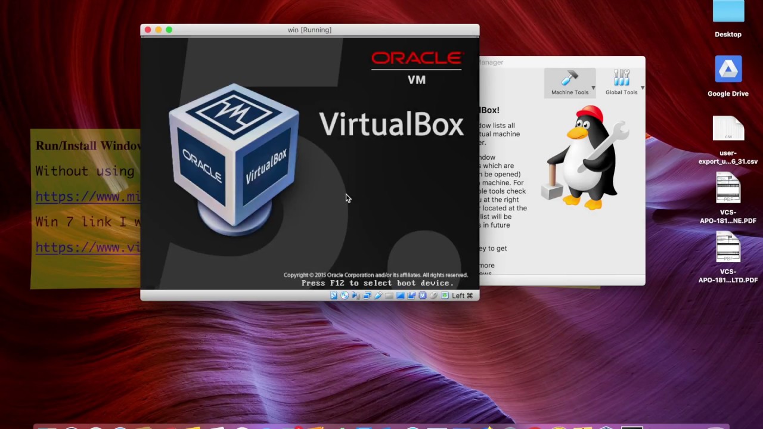Close the 'win [Running]' VM window
This screenshot has height=429, width=763.
point(148,30)
